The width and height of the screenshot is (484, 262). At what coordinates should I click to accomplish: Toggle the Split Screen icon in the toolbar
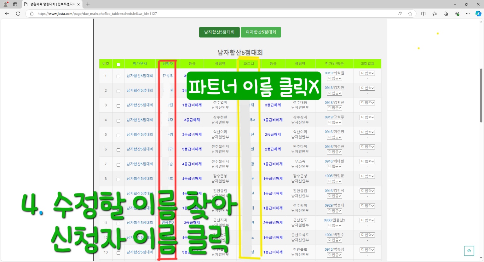click(423, 14)
